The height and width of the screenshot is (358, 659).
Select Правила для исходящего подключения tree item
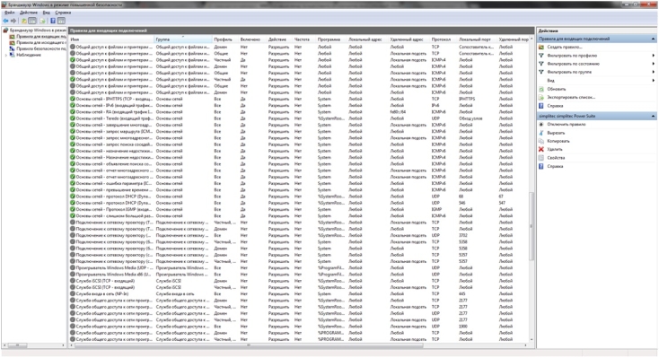click(x=40, y=42)
